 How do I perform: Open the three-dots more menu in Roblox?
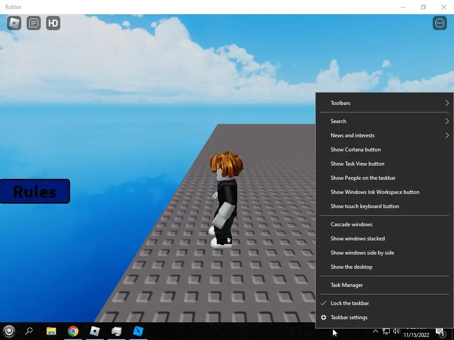point(439,23)
